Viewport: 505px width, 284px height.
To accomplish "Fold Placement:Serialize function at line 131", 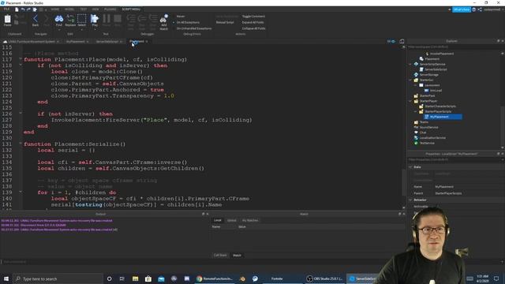I will click(21, 144).
